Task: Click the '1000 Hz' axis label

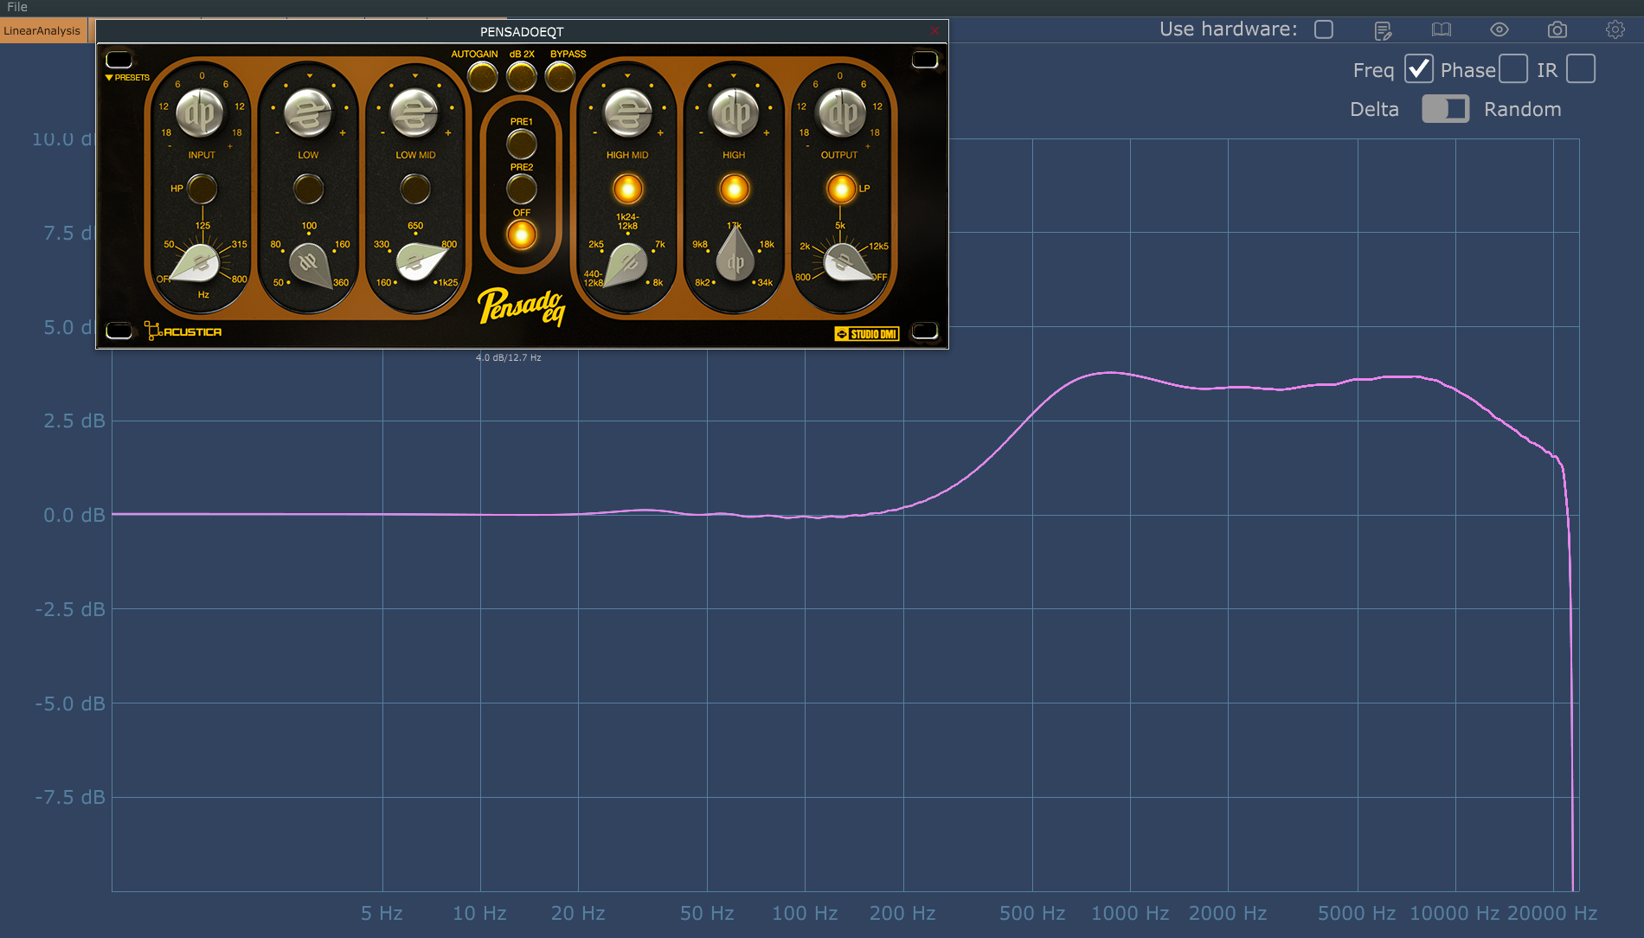Action: (1129, 913)
